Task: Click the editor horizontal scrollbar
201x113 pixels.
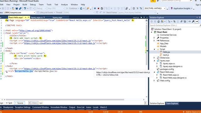Action: [x=65, y=100]
